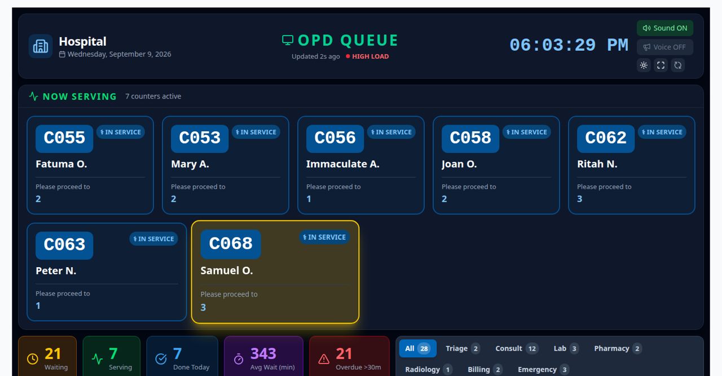Open the Consult filter tab
This screenshot has height=376, width=722.
(517, 348)
